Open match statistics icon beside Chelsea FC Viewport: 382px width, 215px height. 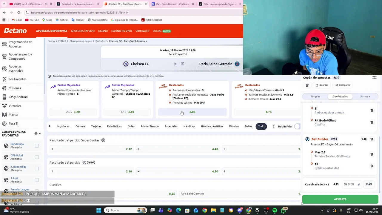click(x=183, y=64)
